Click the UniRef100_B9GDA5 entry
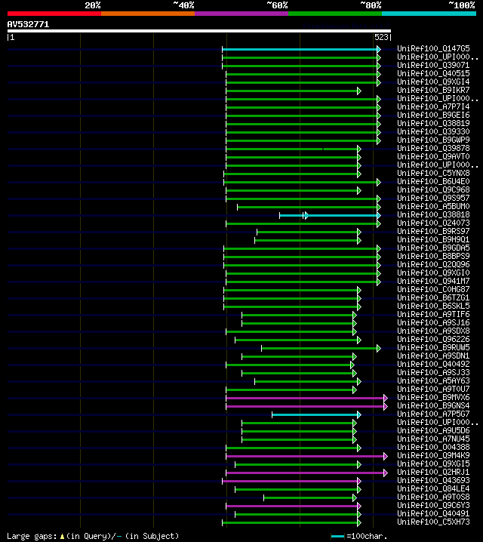 [x=433, y=248]
